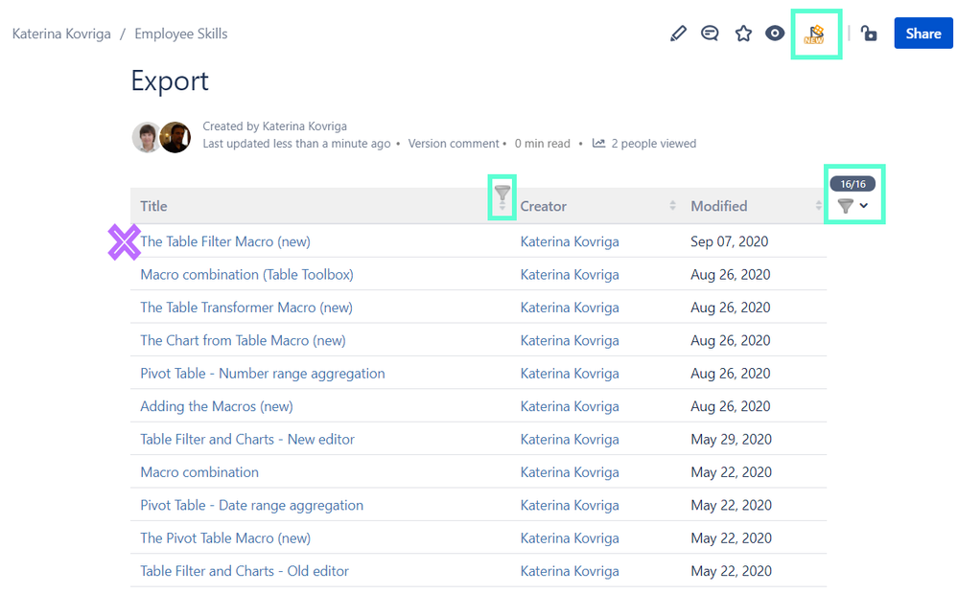Open the page views analytics icon
958x594 pixels.
coord(598,144)
